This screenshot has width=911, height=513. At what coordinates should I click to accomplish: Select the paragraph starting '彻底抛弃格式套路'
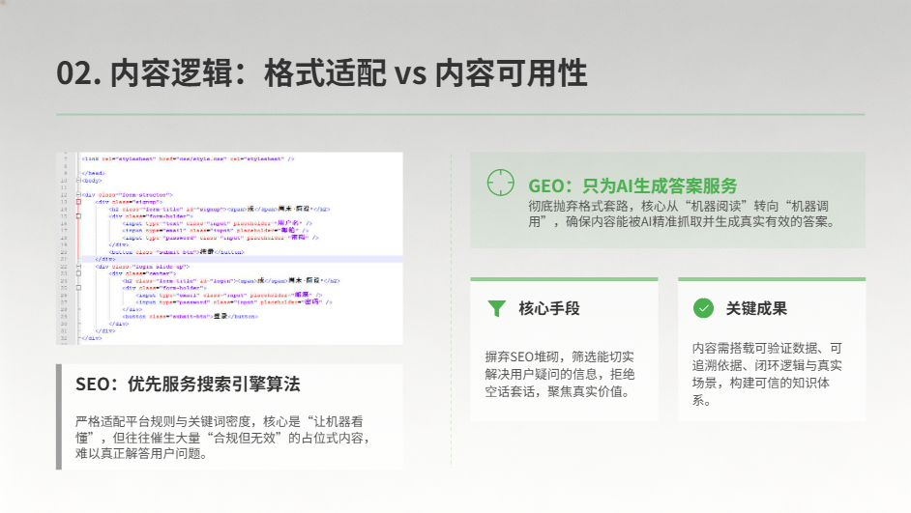[x=683, y=214]
